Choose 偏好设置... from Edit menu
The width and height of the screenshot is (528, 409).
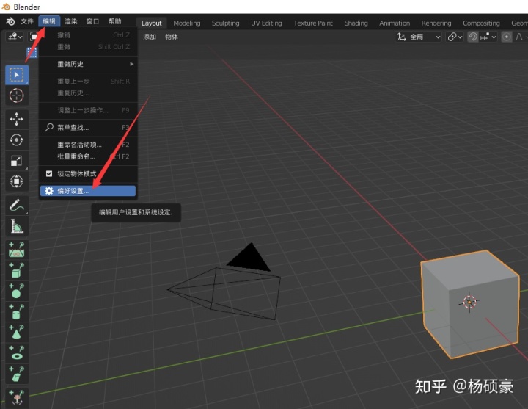point(88,191)
